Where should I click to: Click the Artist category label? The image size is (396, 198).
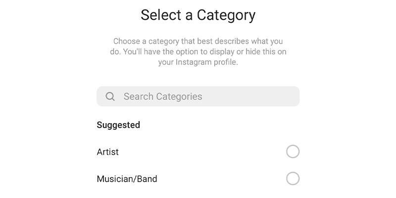tap(108, 152)
